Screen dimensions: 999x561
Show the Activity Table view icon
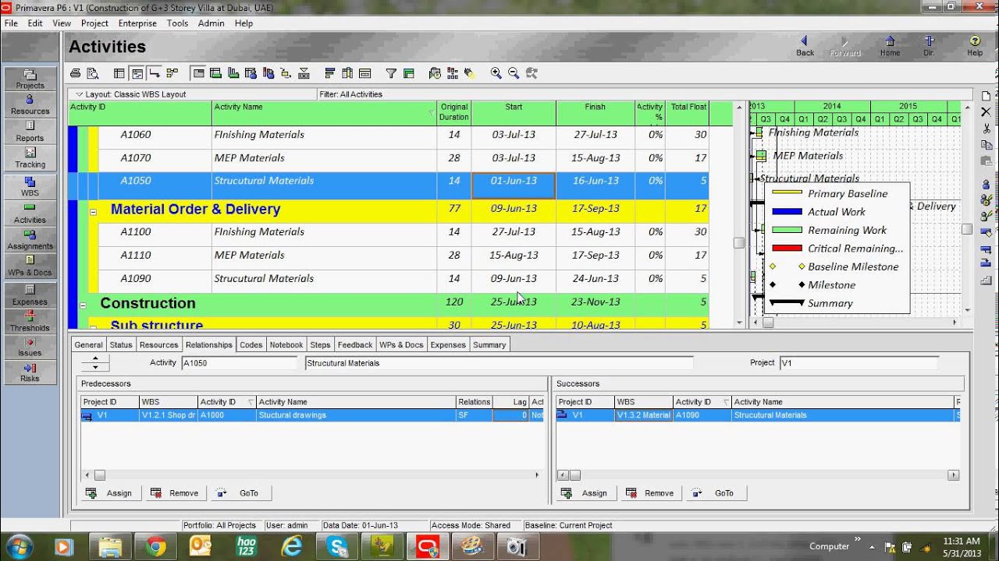point(119,73)
